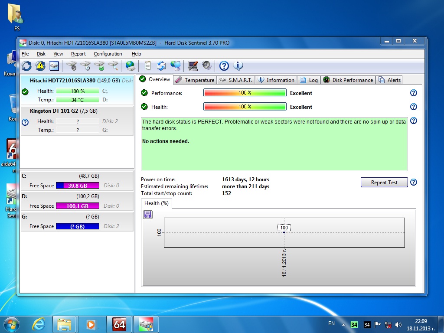Open the FS folder on the desktop
This screenshot has height=333, width=444.
click(17, 17)
